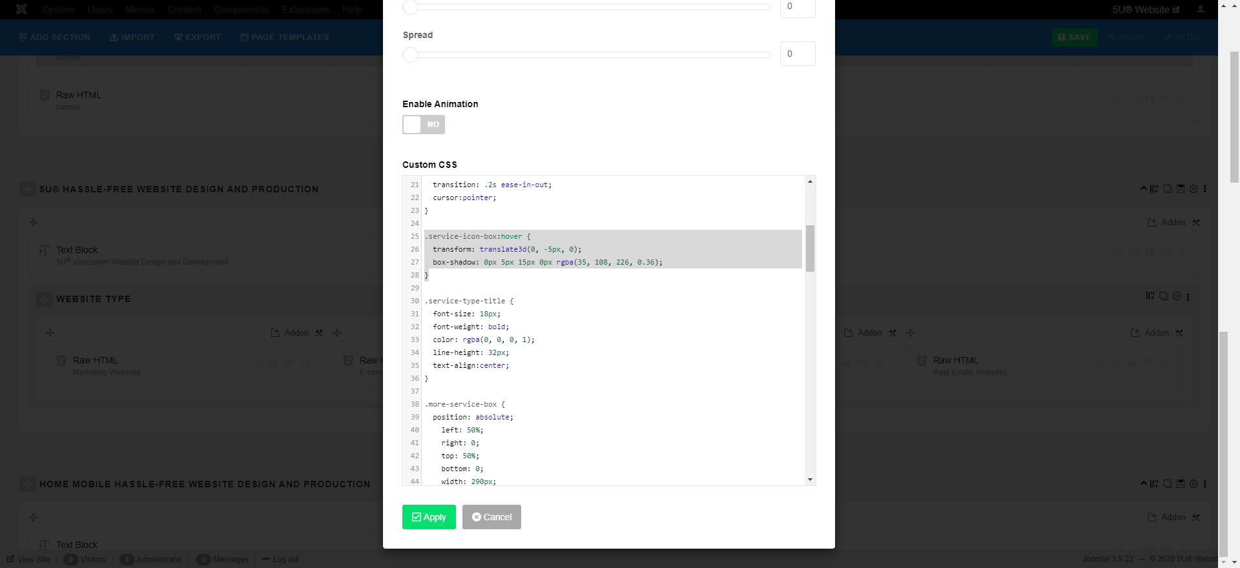Viewport: 1240px width, 568px height.
Task: Click the slider handle above Spread
Action: point(411,7)
